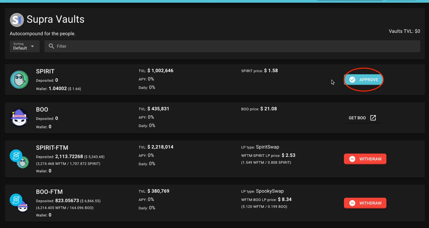Click the 4,214.405 WFTM / 164.096 BOO breakdown

[65, 208]
